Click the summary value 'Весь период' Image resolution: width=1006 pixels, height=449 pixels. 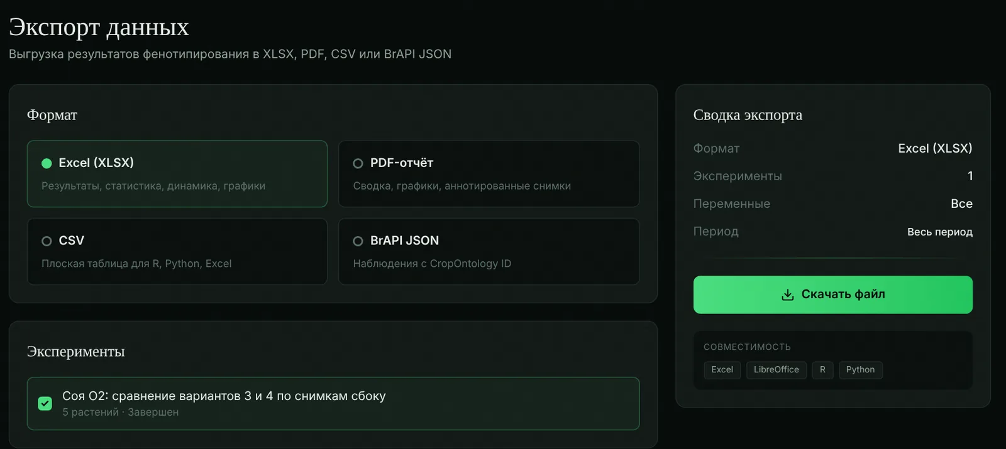coord(939,232)
